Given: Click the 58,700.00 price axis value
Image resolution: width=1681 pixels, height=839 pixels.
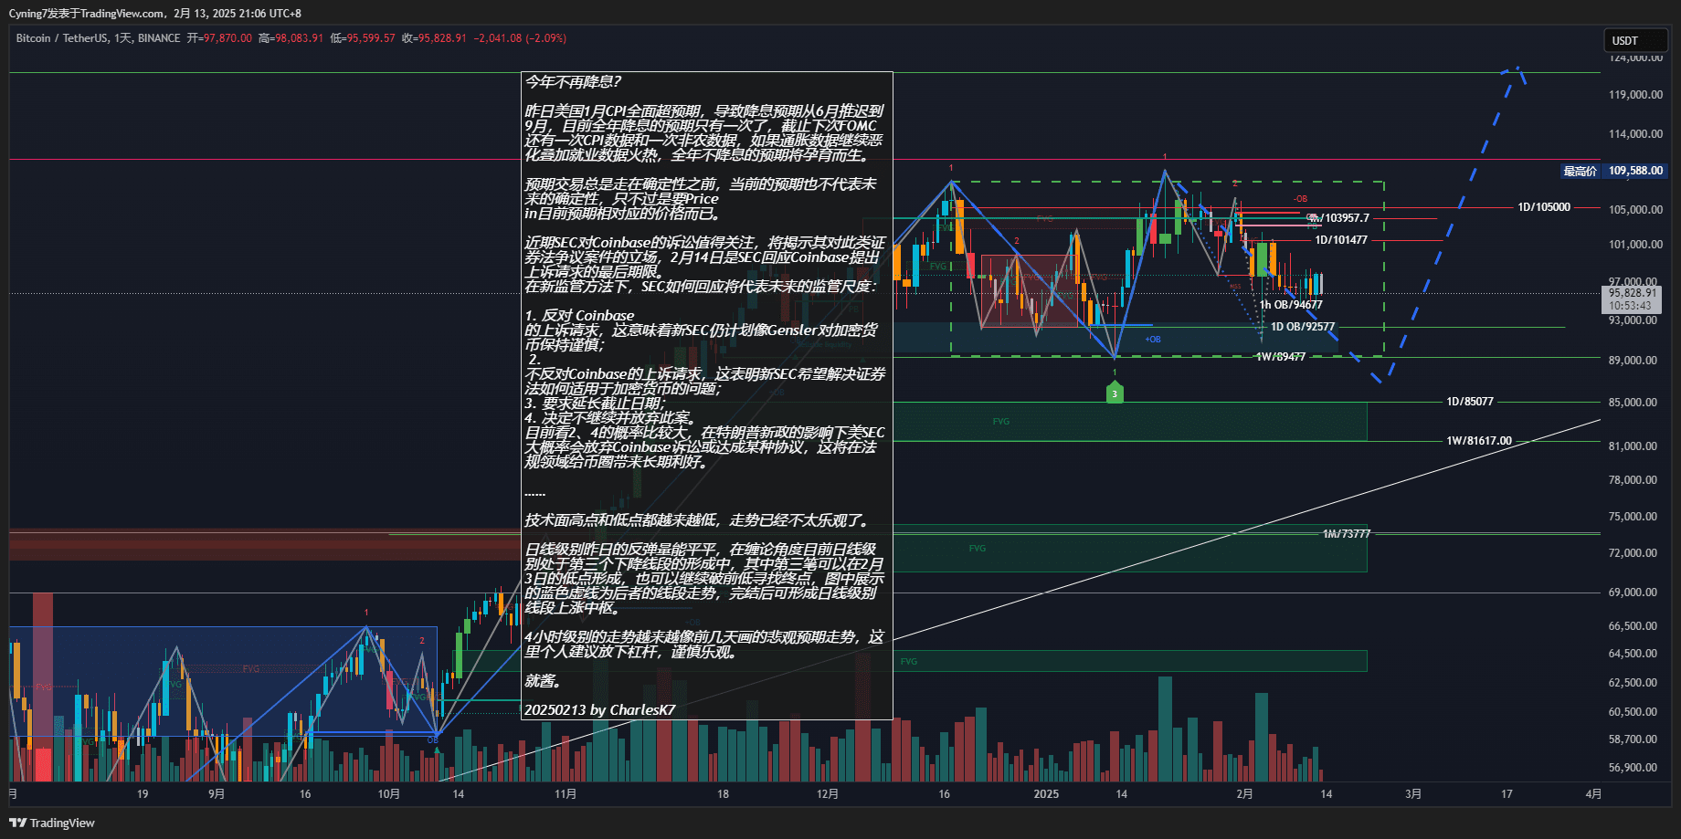Looking at the screenshot, I should 1633,739.
